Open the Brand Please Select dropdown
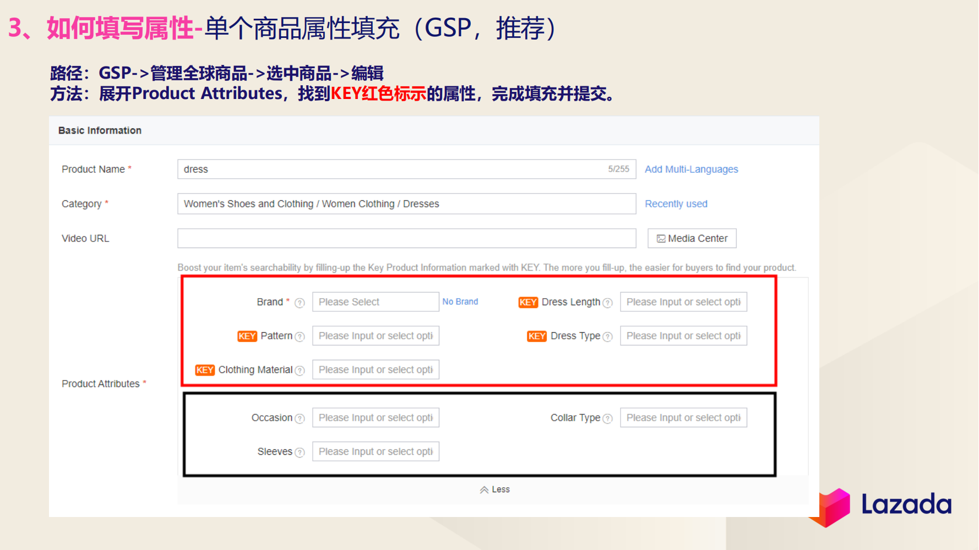This screenshot has width=979, height=550. coord(375,301)
